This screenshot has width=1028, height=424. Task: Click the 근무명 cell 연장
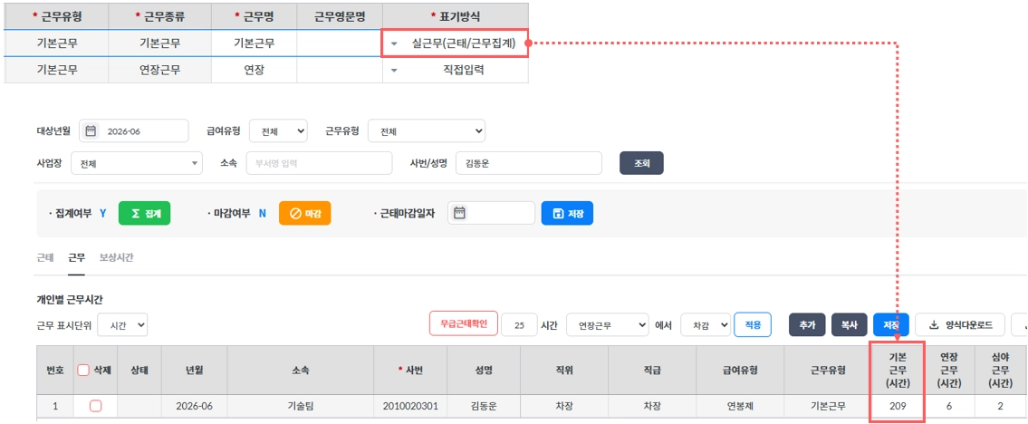coord(254,70)
